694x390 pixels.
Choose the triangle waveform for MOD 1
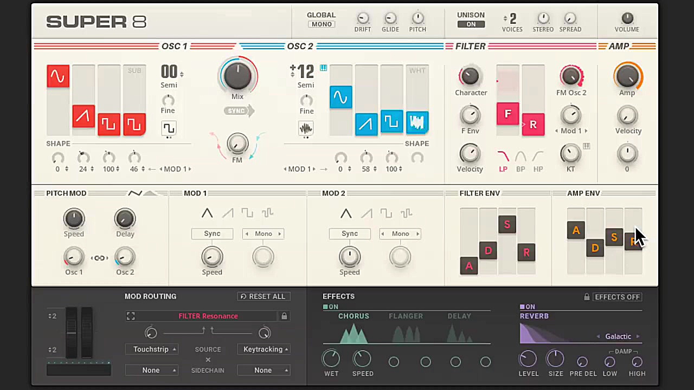point(207,213)
